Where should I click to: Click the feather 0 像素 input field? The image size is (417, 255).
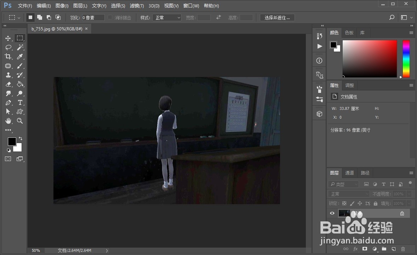[x=93, y=18]
